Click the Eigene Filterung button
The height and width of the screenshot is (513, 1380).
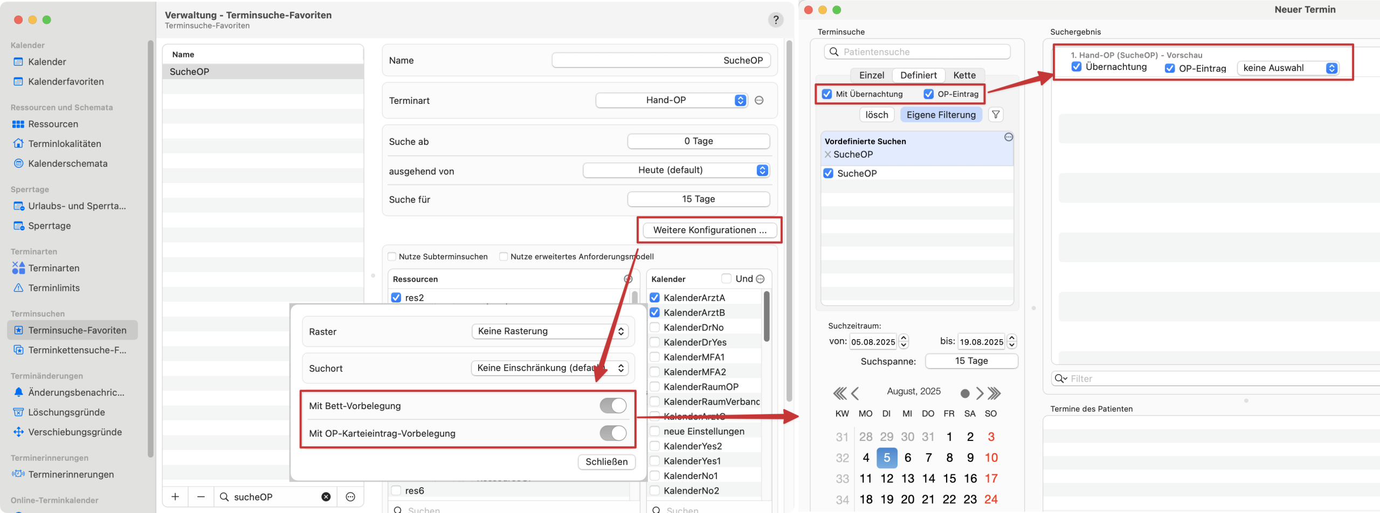(941, 115)
